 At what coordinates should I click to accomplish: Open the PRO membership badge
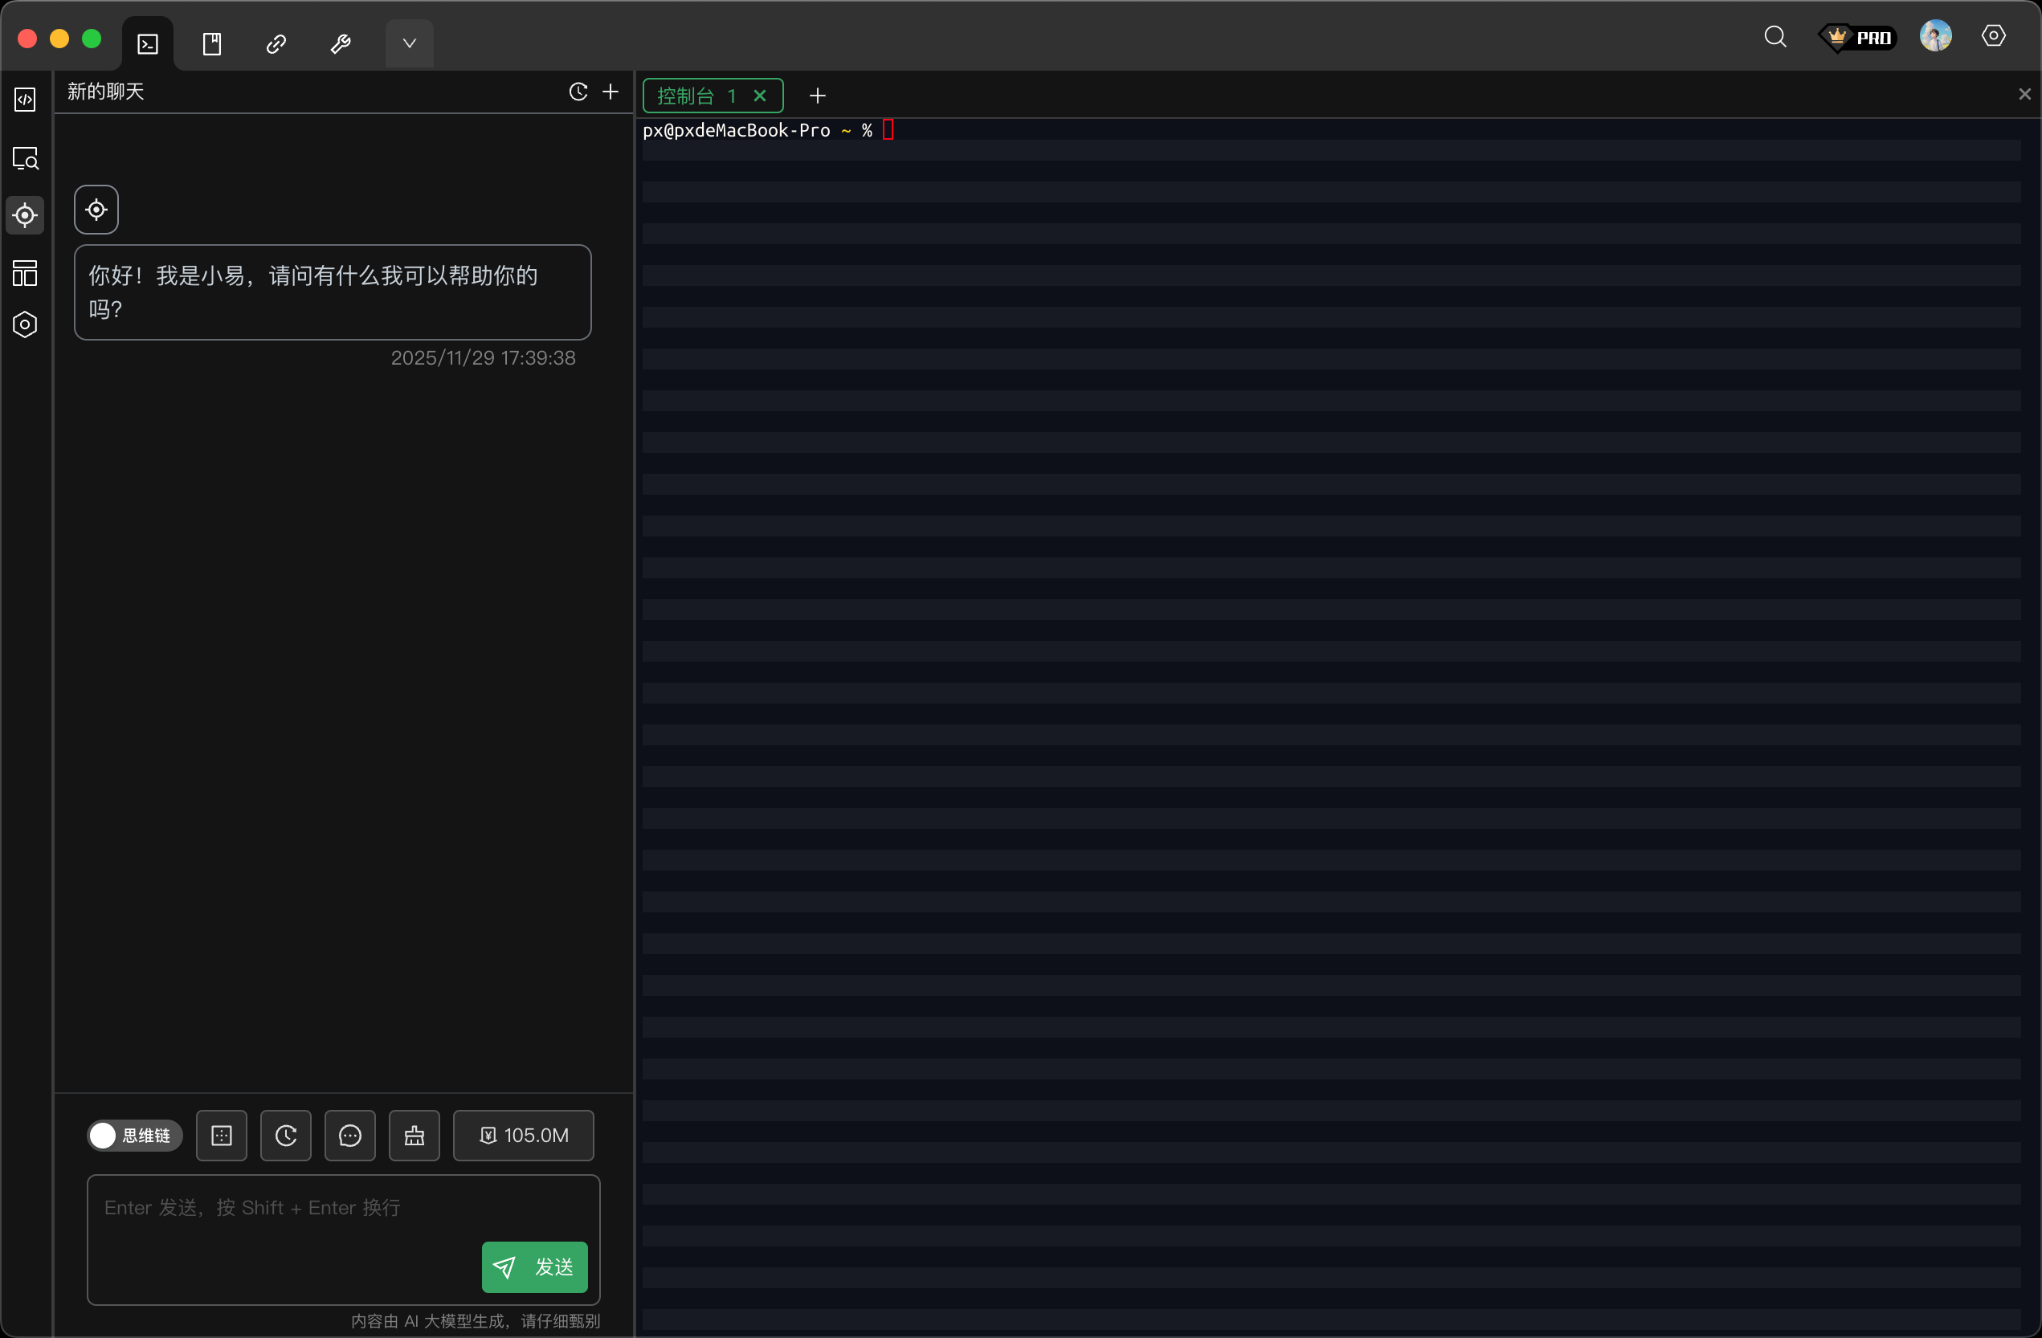[1857, 38]
